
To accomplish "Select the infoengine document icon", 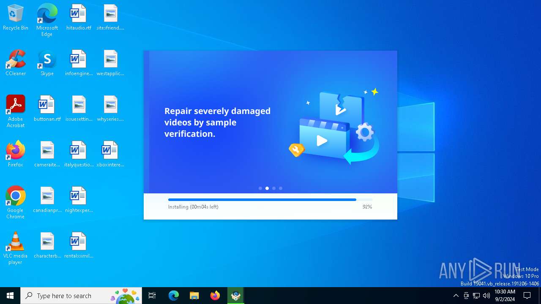I will pos(79,63).
